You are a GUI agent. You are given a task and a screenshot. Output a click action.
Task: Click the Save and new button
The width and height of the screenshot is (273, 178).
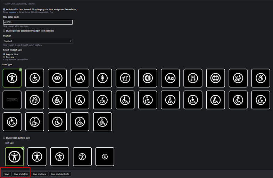click(x=40, y=174)
